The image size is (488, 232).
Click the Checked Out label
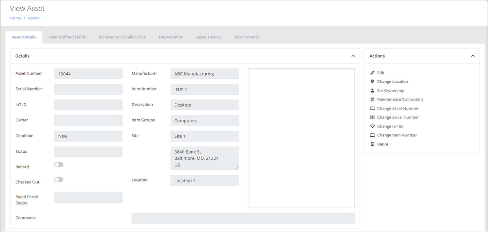[28, 182]
